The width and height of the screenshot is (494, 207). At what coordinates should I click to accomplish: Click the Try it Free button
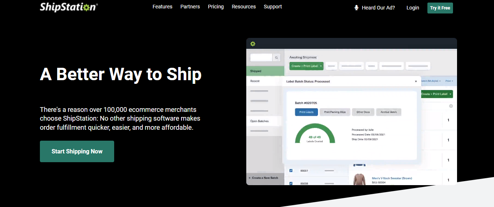(x=440, y=8)
